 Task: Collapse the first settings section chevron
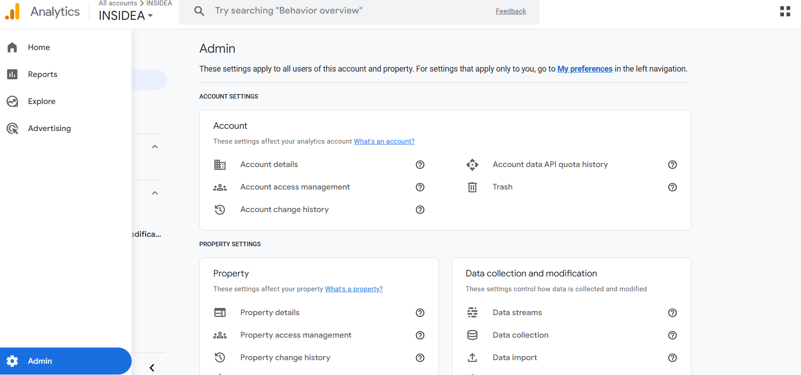pyautogui.click(x=155, y=147)
